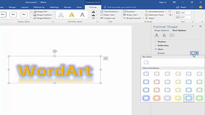The width and height of the screenshot is (205, 115).
Task: Close the Format Shape pane
Action: click(x=200, y=26)
